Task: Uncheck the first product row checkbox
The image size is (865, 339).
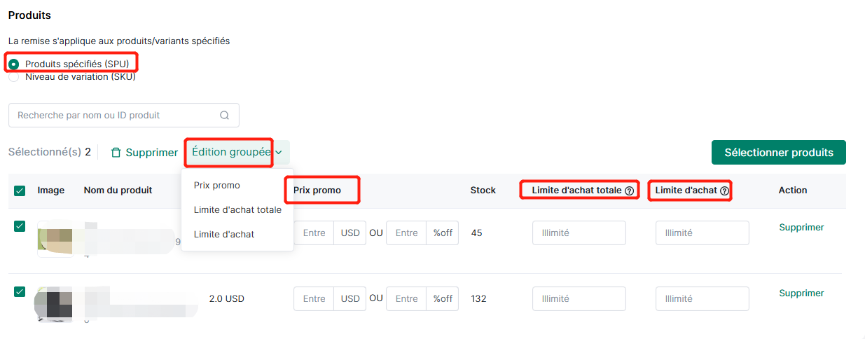Action: (20, 226)
